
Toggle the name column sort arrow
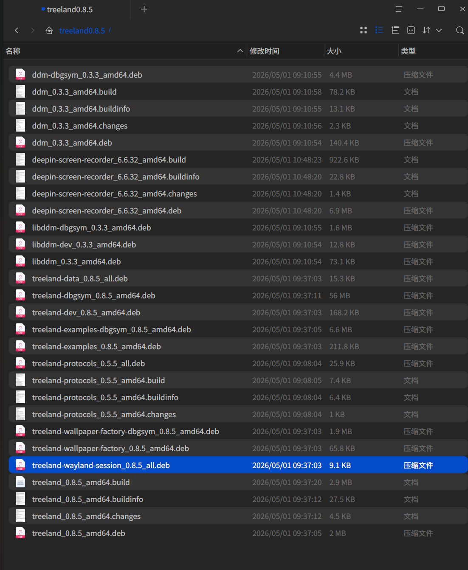[x=240, y=51]
